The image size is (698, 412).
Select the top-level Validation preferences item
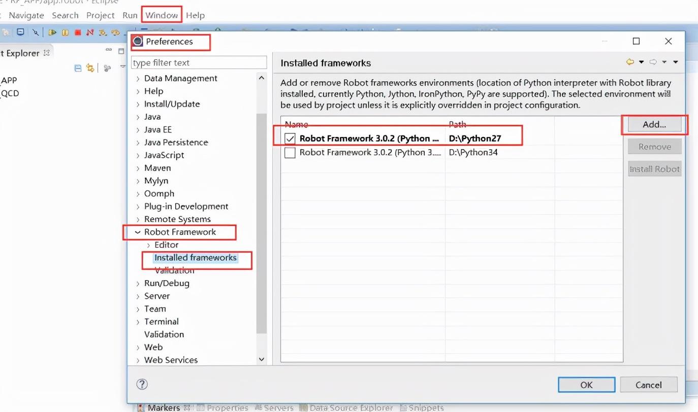[x=164, y=334]
